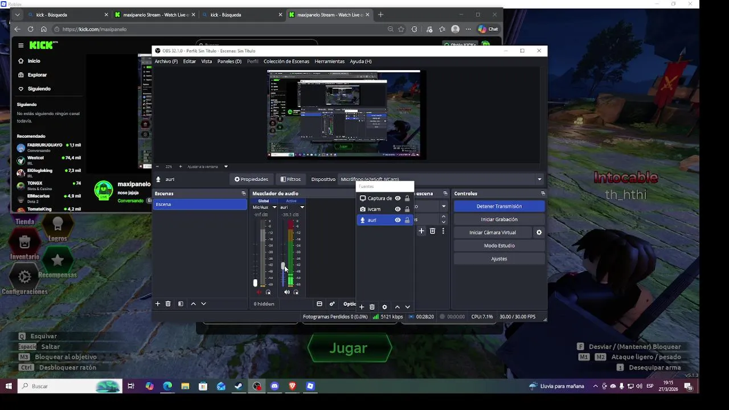Lock the Captura de source
Screen dimensions: 729x410
pyautogui.click(x=407, y=198)
